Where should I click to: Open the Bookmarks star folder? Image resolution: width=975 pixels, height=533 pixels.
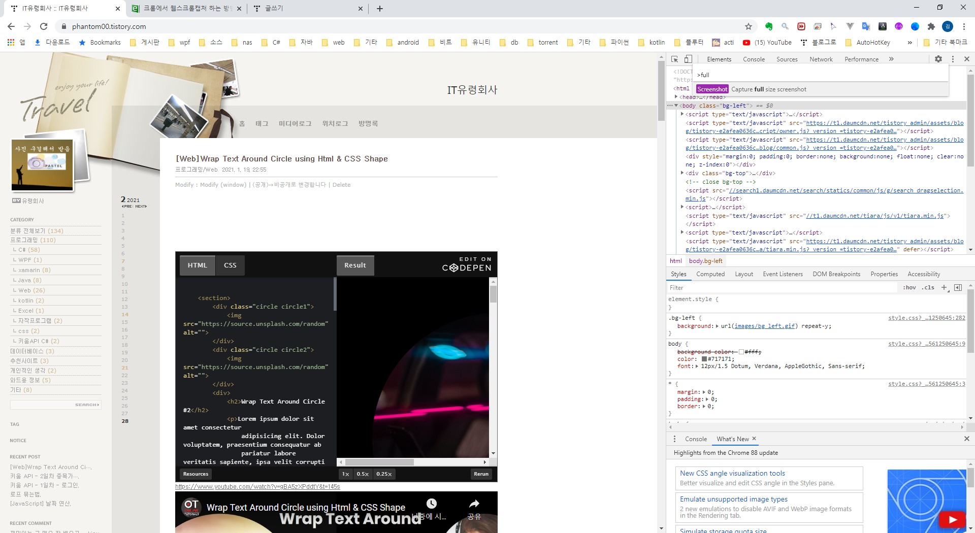pos(100,42)
